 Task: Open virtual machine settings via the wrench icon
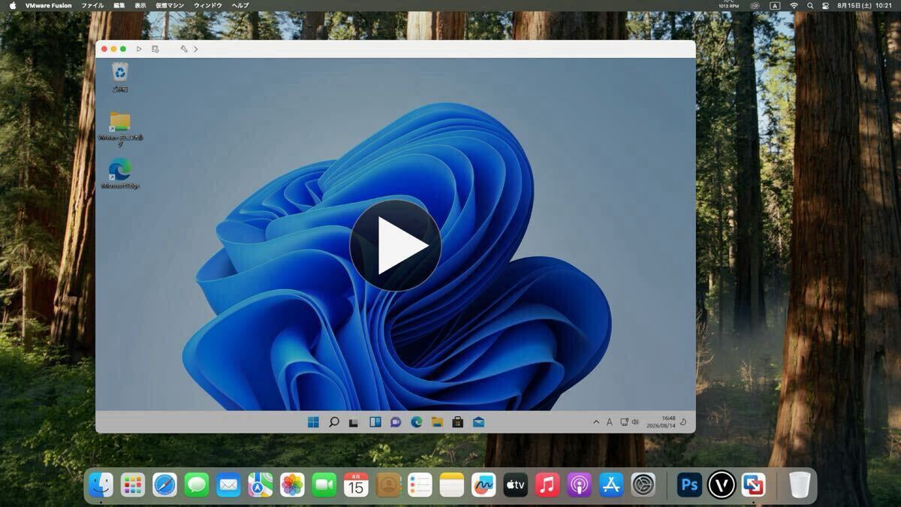184,49
